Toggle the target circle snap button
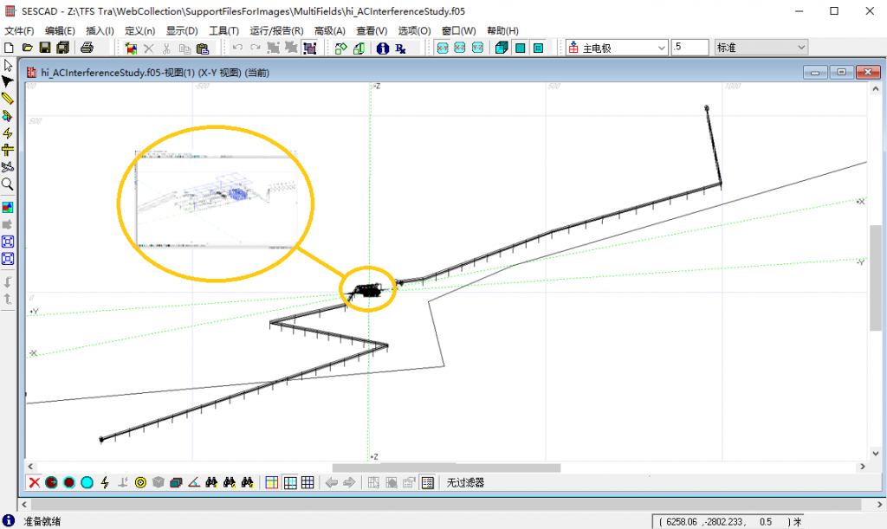Viewport: 887px width, 529px height. pyautogui.click(x=140, y=482)
